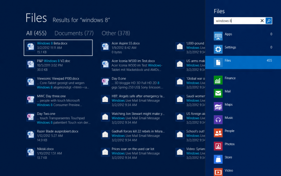Click Word icon of Acer Aspire S5.docx

pyautogui.click(x=105, y=47)
